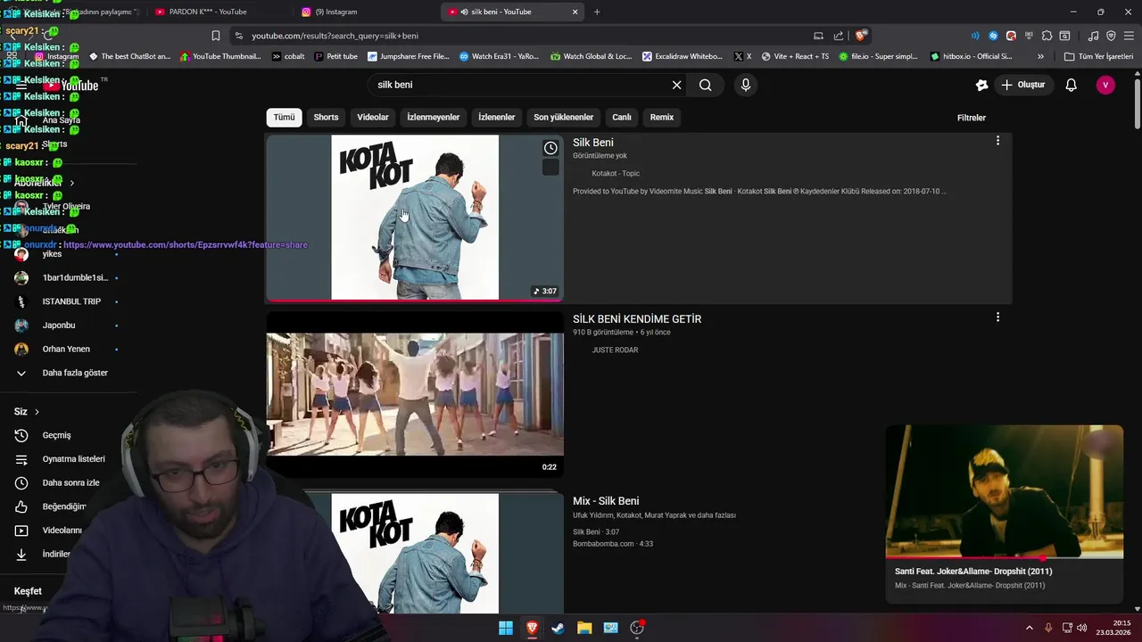Add first Silk Beni video to Watch Later
1142x642 pixels.
tap(550, 148)
